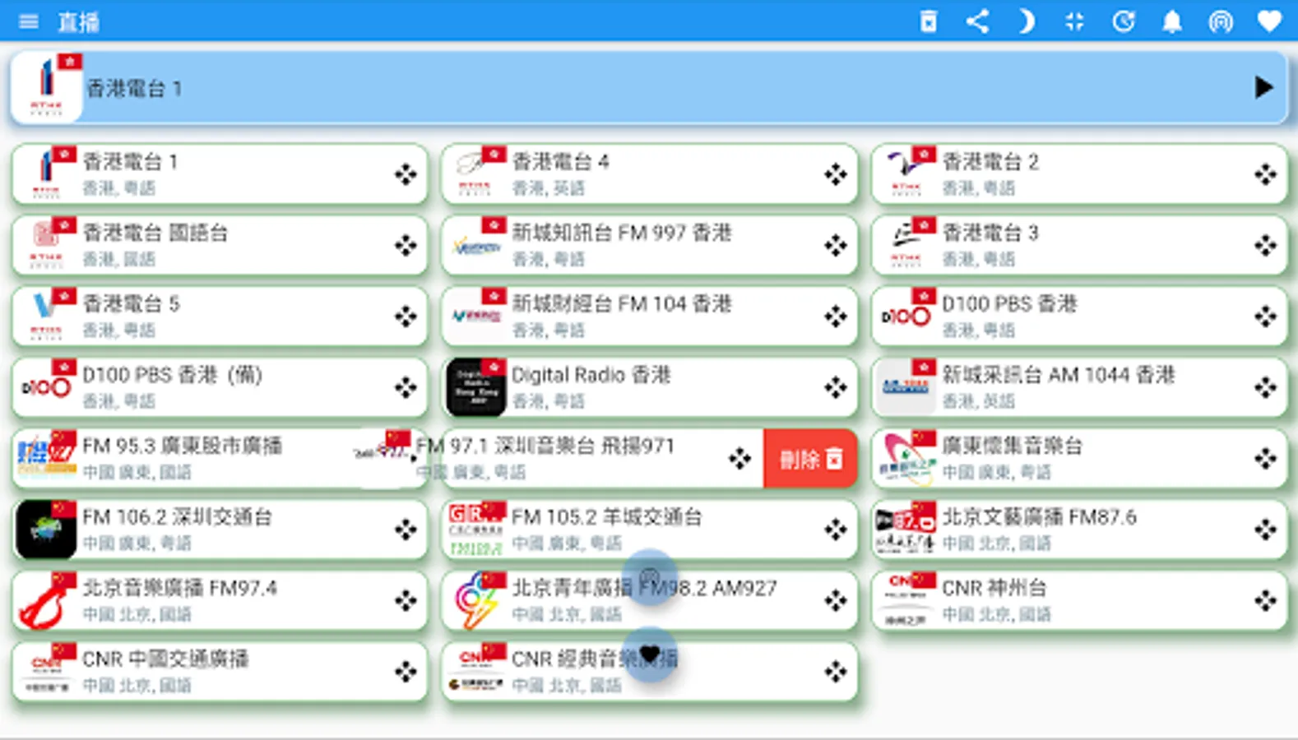The height and width of the screenshot is (740, 1298).
Task: Tap the timer clock icon in toolbar
Action: (1124, 21)
